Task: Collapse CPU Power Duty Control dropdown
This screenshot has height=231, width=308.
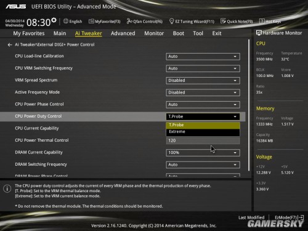Action: pos(203,116)
